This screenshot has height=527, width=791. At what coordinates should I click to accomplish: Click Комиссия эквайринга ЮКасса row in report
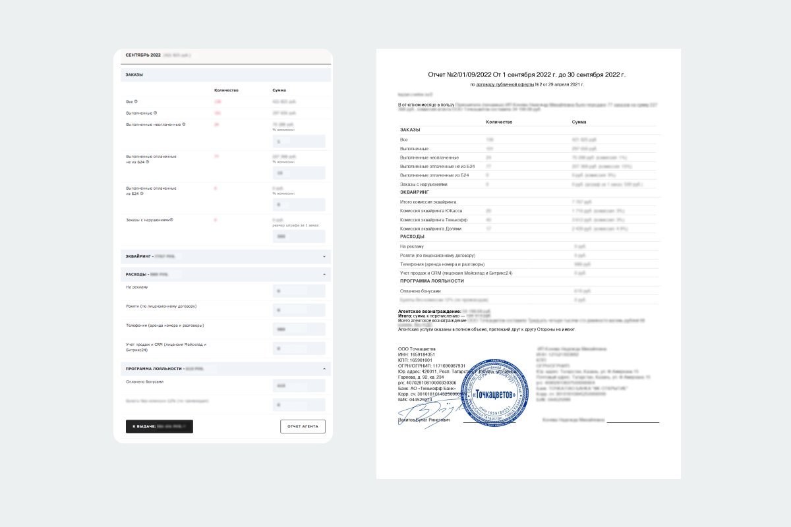pyautogui.click(x=529, y=211)
